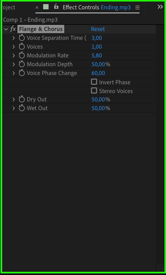Switch to the Project tab
The image size is (166, 275).
8,7
